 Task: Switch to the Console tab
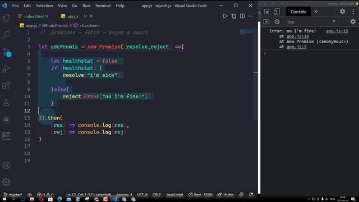(x=298, y=12)
